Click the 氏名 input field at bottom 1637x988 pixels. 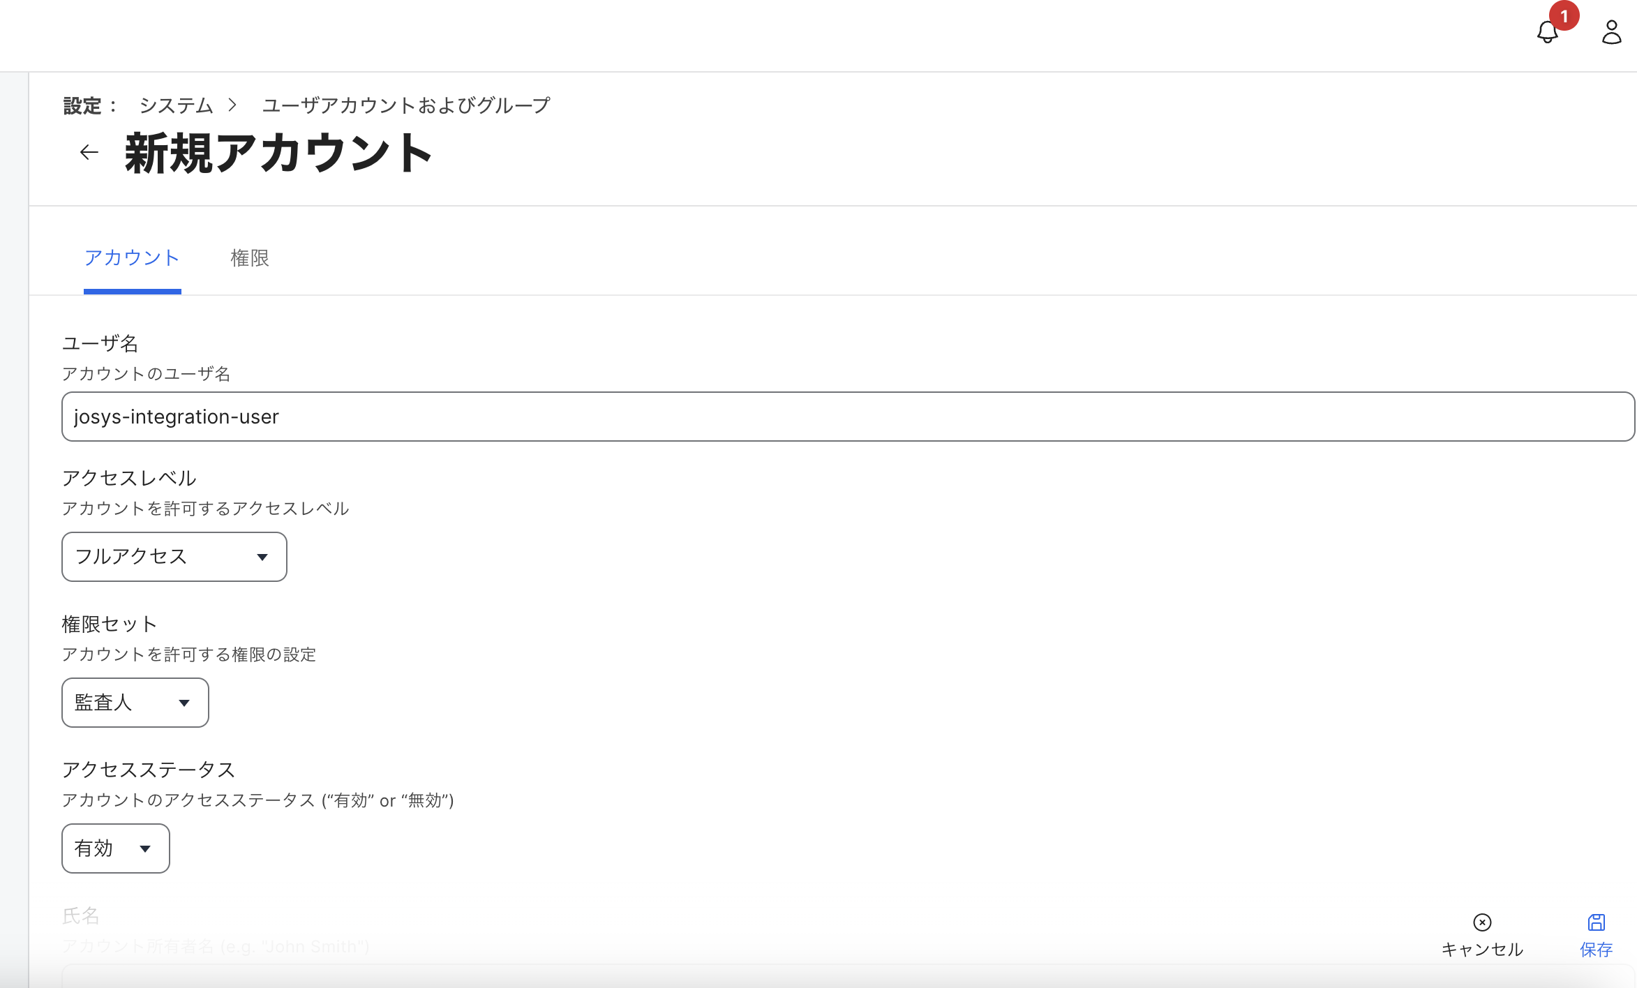pos(847,976)
